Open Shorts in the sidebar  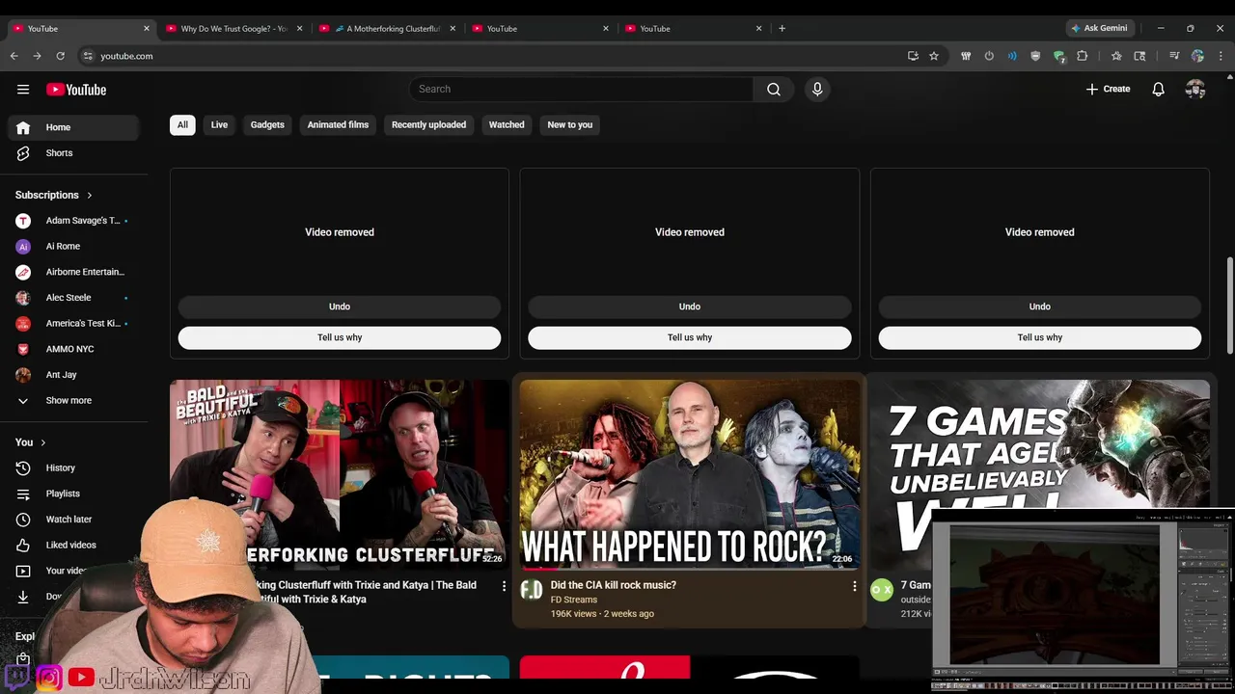tap(73, 153)
